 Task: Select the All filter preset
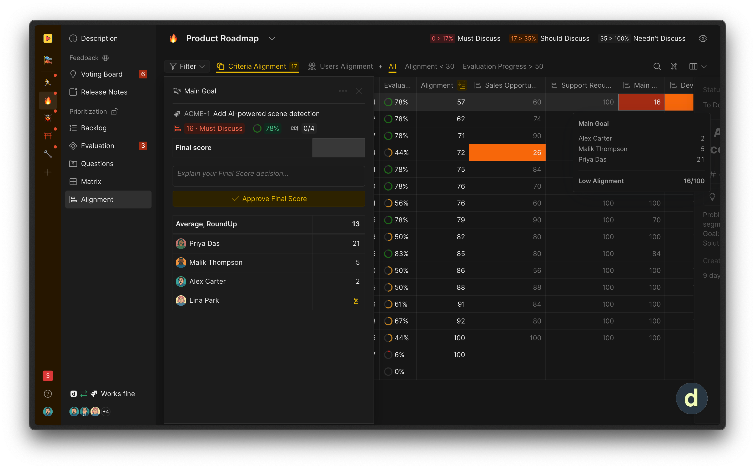coord(392,66)
